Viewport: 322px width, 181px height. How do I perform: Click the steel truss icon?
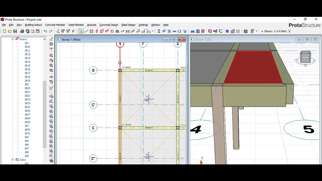174,31
